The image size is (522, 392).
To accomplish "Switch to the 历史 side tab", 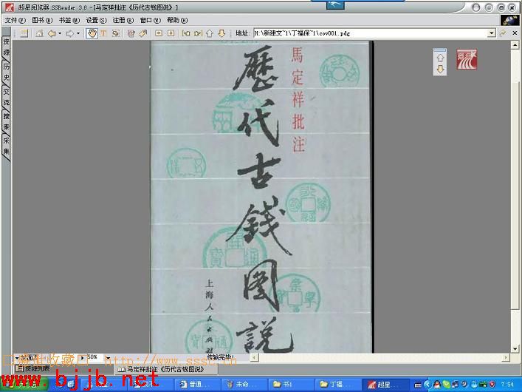I will (x=7, y=72).
